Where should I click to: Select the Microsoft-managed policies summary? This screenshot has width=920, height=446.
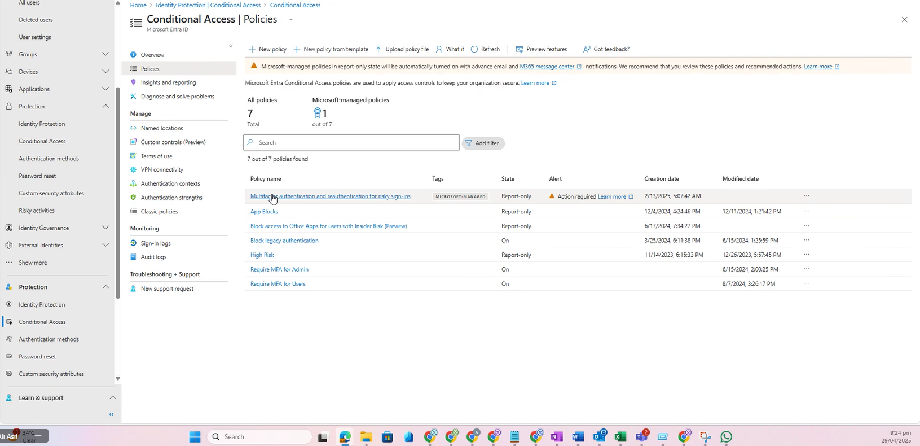coord(350,112)
